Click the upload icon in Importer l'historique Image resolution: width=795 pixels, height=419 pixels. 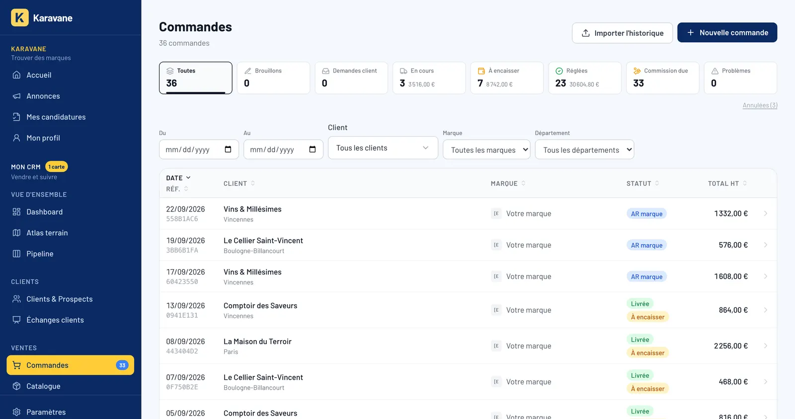586,33
